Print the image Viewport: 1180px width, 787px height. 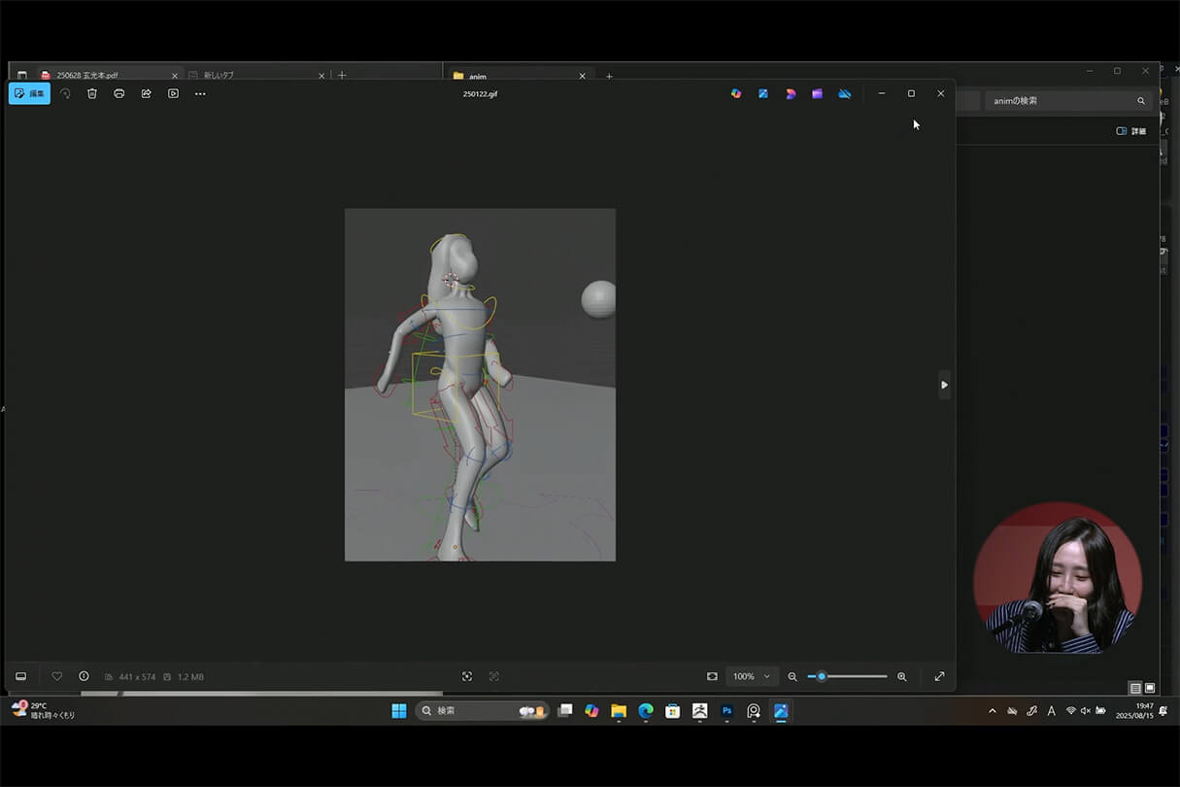click(118, 93)
